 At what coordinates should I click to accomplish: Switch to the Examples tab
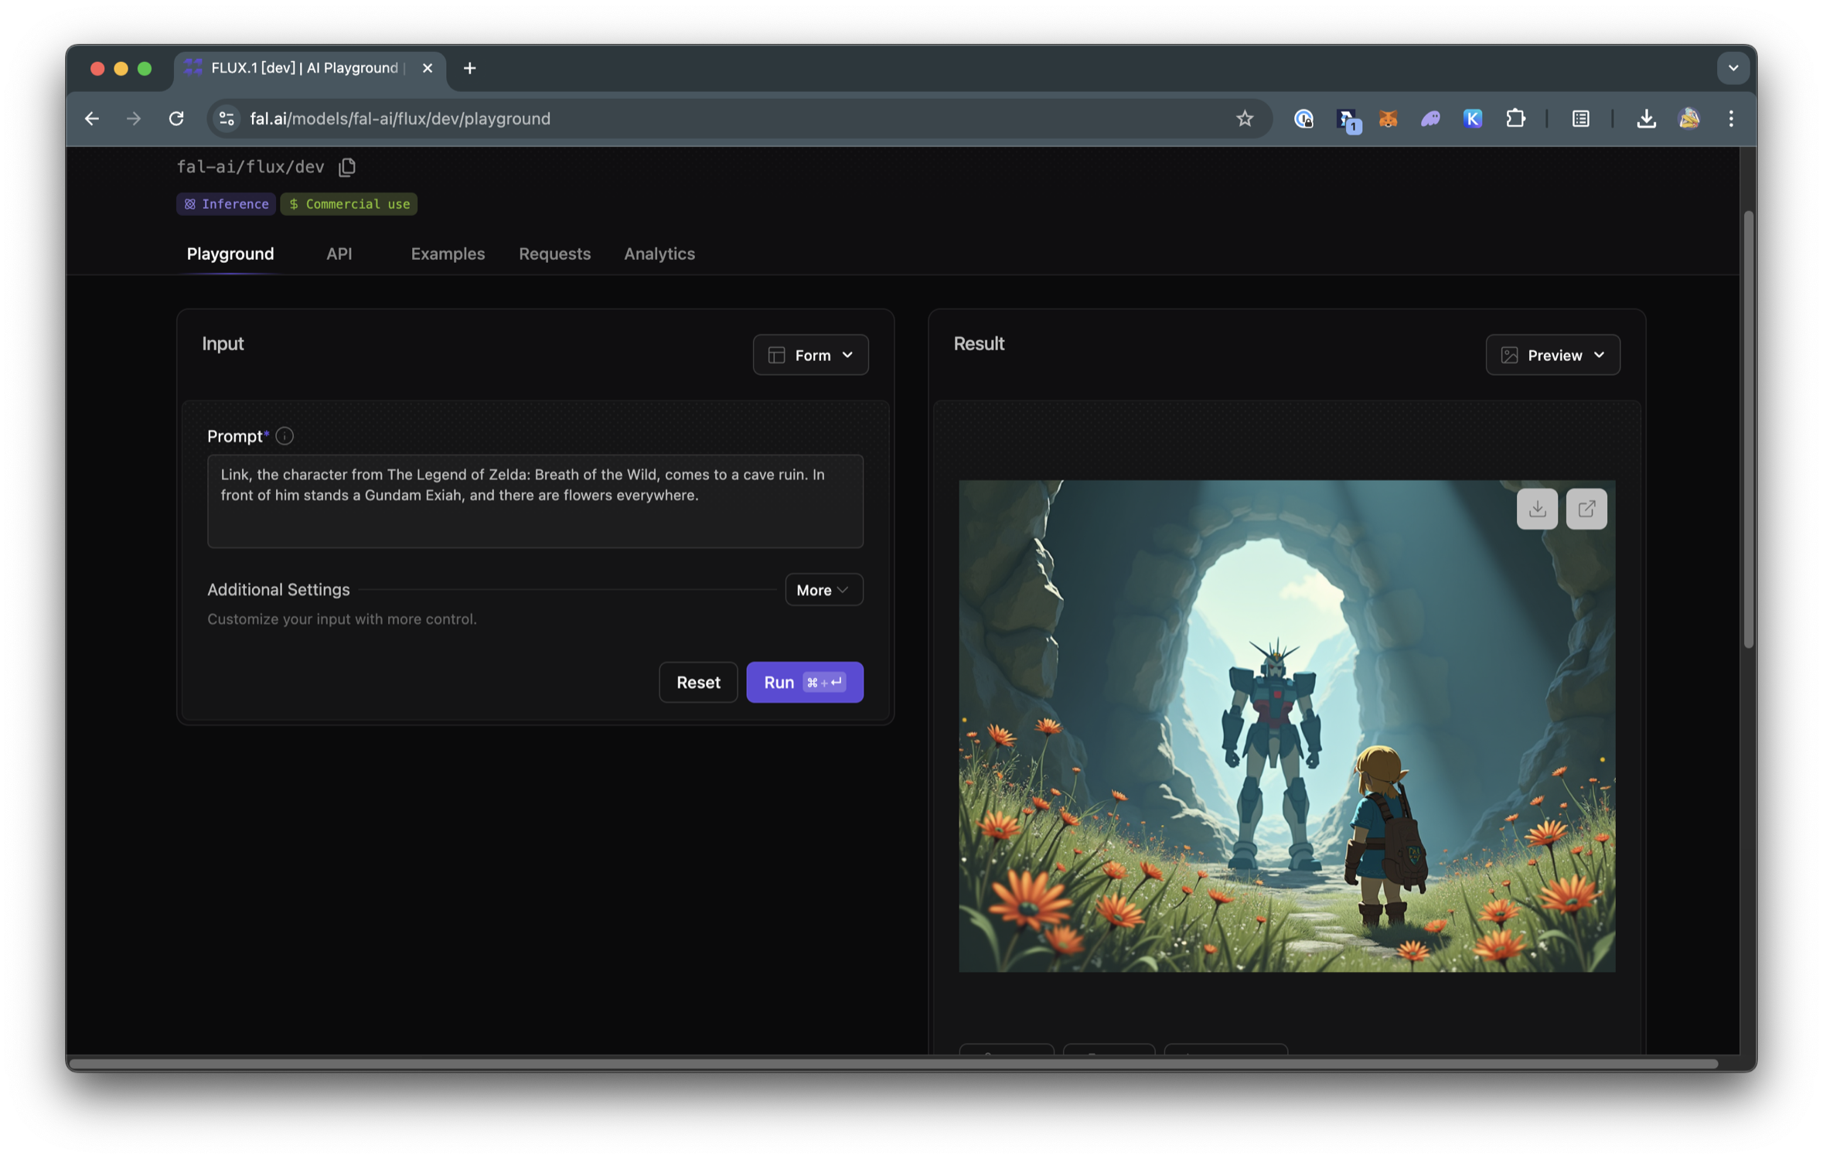448,254
